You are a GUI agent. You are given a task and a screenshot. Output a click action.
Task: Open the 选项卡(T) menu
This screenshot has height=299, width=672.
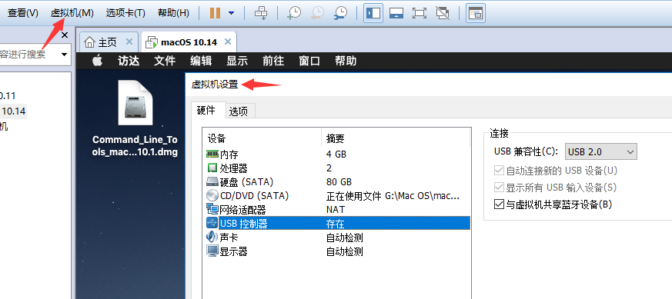tap(125, 13)
